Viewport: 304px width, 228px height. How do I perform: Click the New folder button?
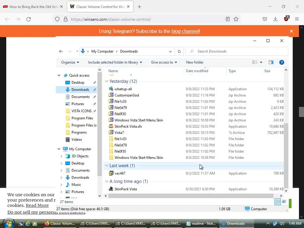click(195, 62)
